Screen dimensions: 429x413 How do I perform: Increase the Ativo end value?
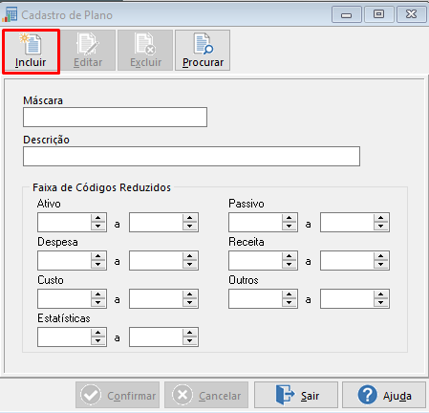pos(190,218)
